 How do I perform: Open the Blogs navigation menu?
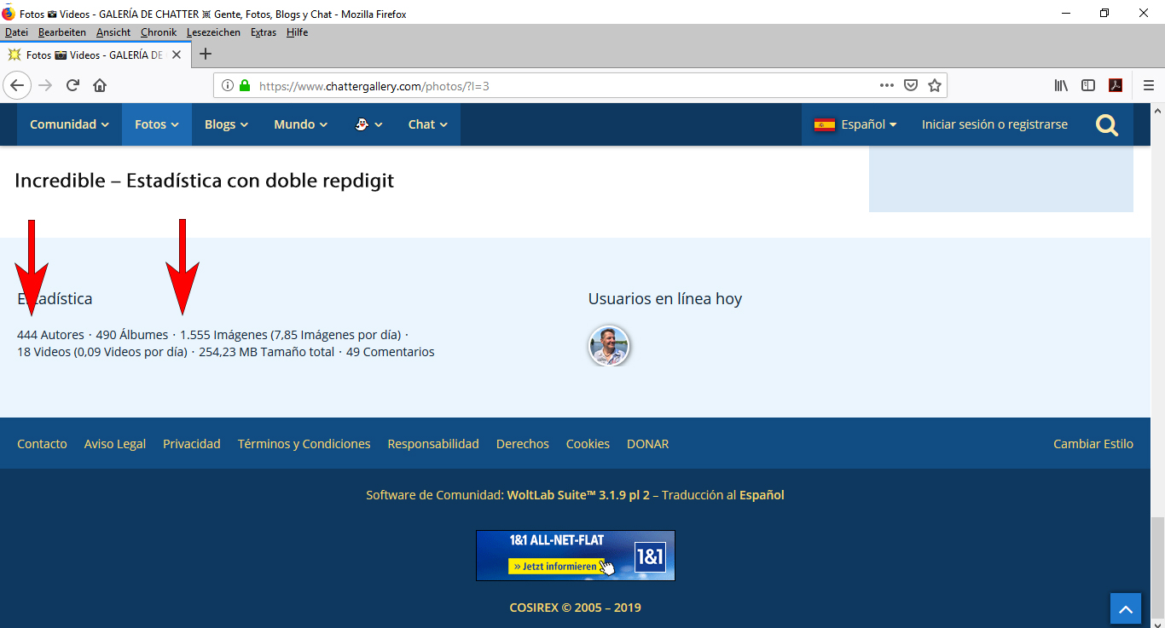coord(226,124)
